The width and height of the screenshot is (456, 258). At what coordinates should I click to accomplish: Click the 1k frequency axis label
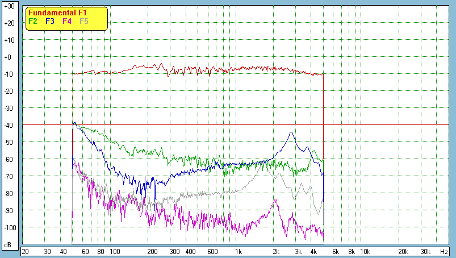tap(239, 251)
